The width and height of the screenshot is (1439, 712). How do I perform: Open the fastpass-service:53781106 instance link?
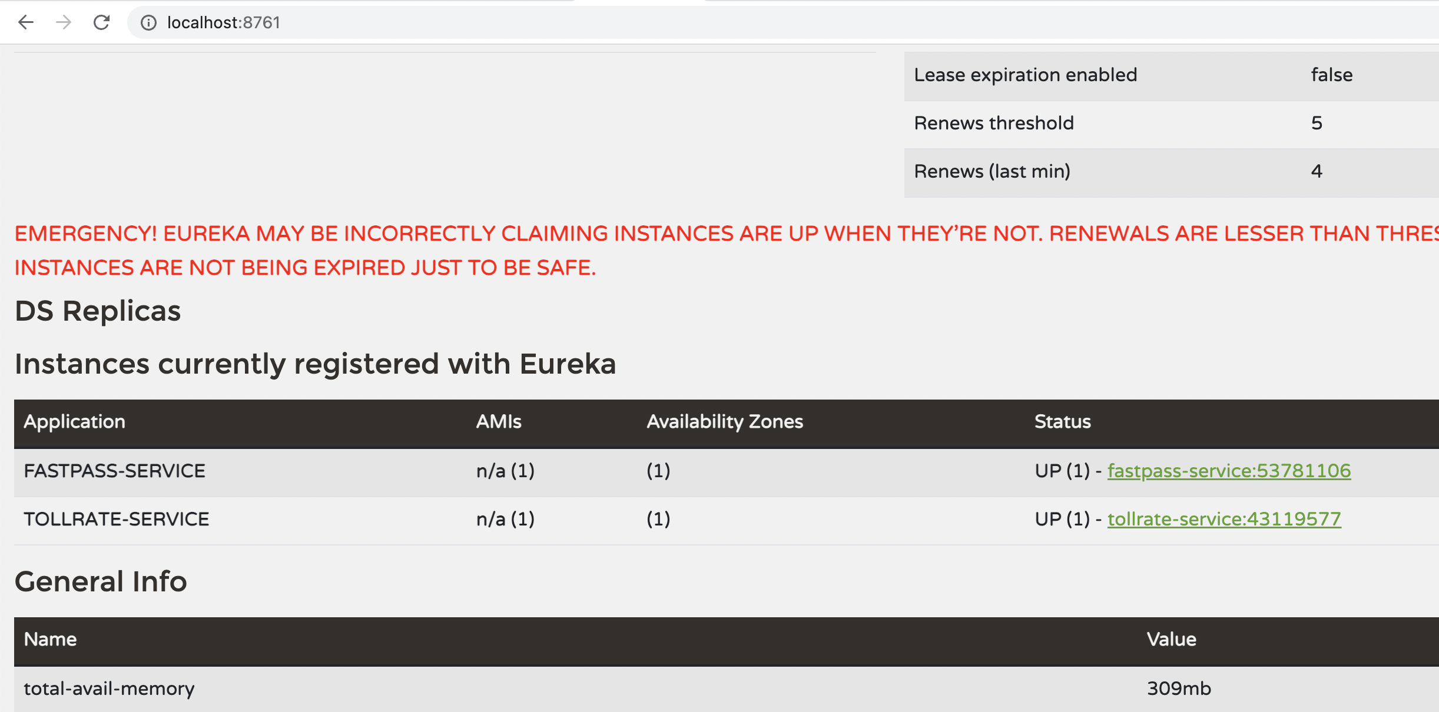[1229, 471]
